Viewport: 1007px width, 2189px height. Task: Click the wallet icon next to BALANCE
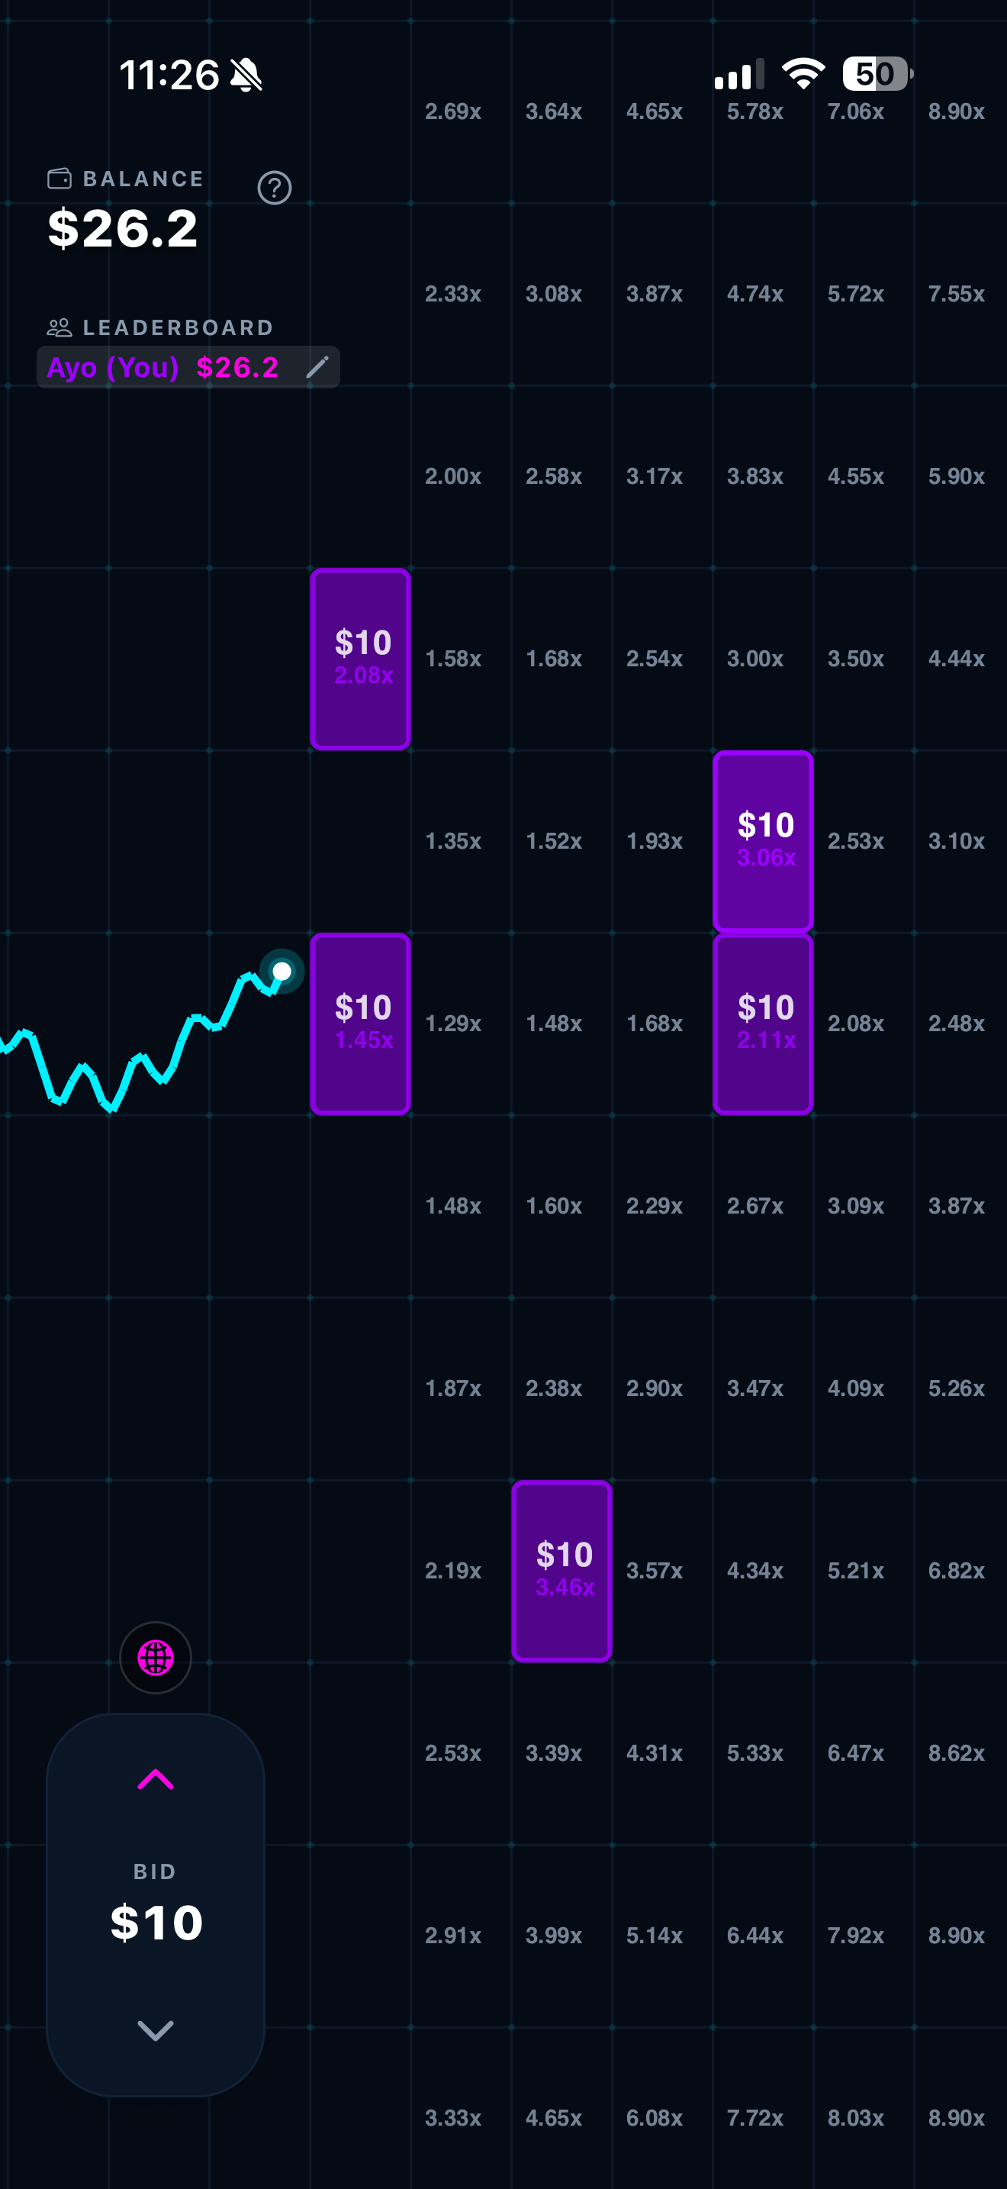[x=59, y=179]
